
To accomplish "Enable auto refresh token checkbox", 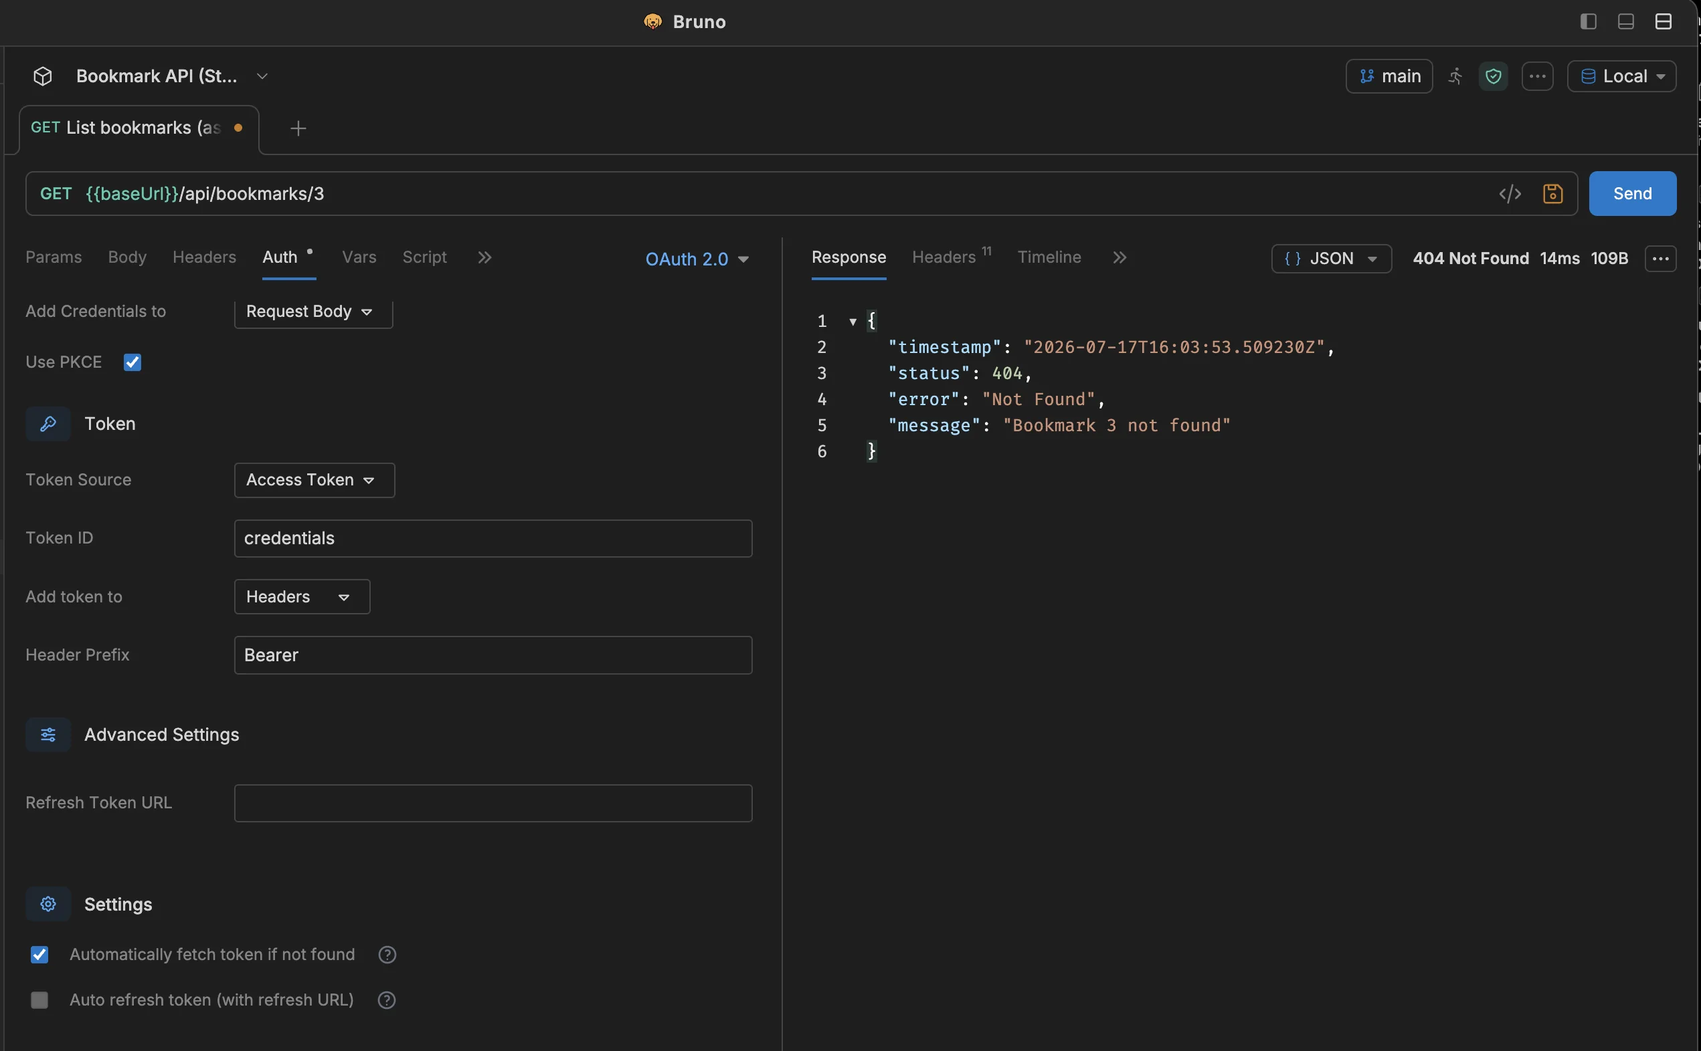I will [x=39, y=1000].
